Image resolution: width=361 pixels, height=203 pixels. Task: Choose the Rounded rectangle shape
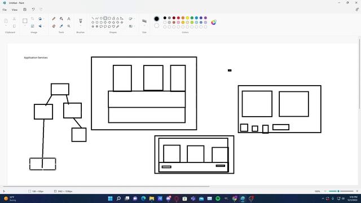109,18
